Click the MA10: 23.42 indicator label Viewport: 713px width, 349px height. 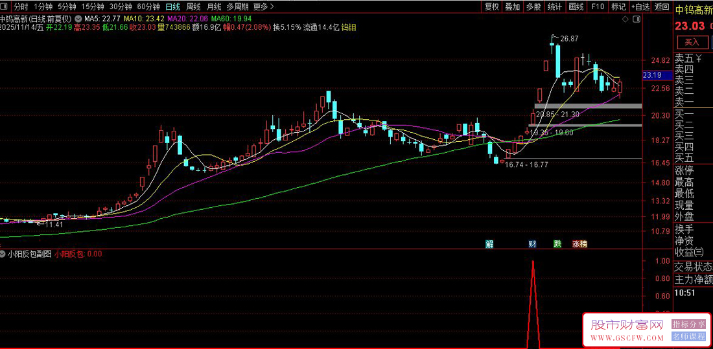pos(144,19)
